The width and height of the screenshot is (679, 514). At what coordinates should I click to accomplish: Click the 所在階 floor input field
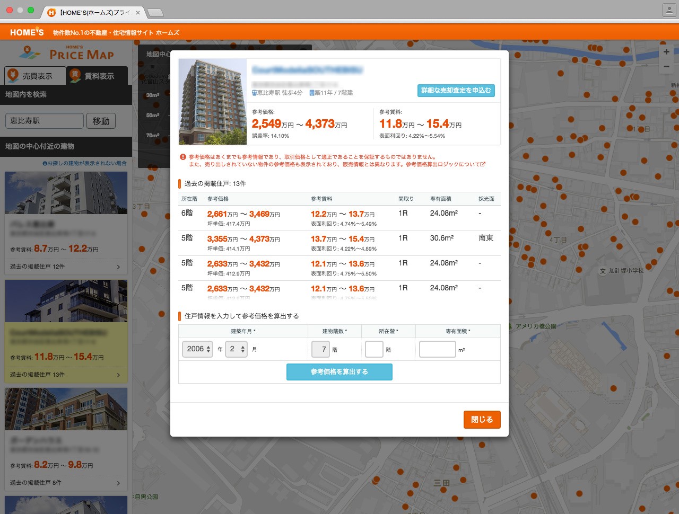point(374,349)
